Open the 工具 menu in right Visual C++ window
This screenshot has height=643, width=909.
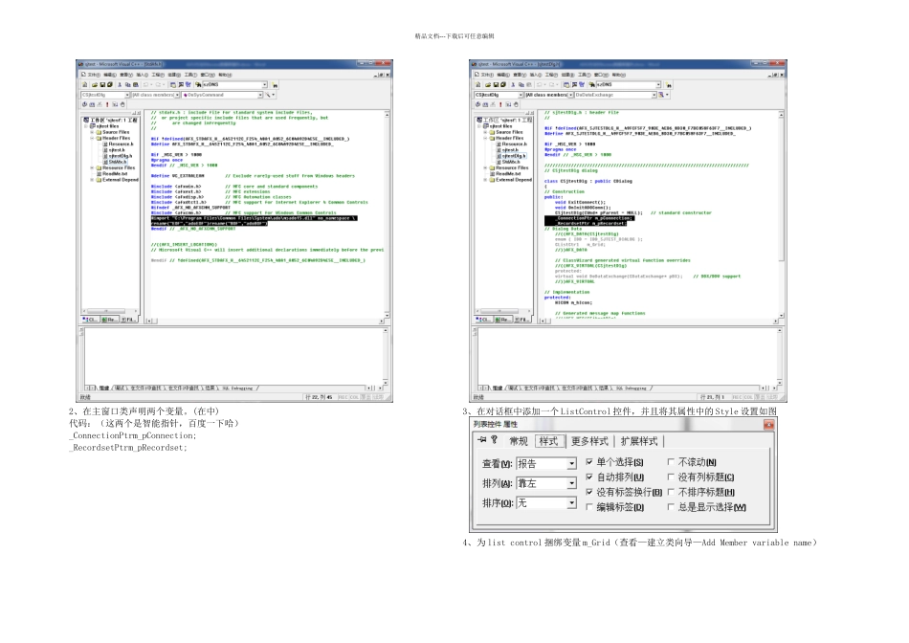coord(584,75)
